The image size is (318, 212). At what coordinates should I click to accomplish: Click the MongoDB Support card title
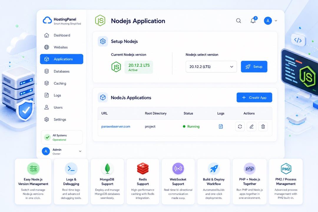point(107,182)
